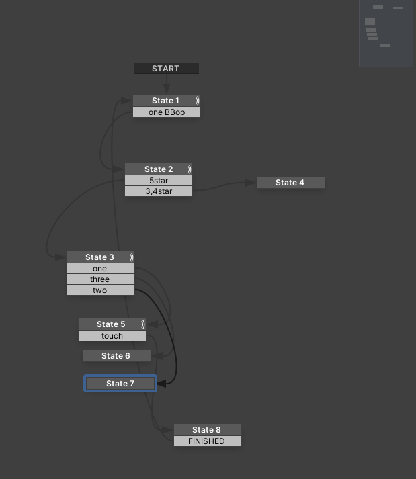This screenshot has height=479, width=416.
Task: Click the 'three' transition on State 3
Action: [x=100, y=279]
